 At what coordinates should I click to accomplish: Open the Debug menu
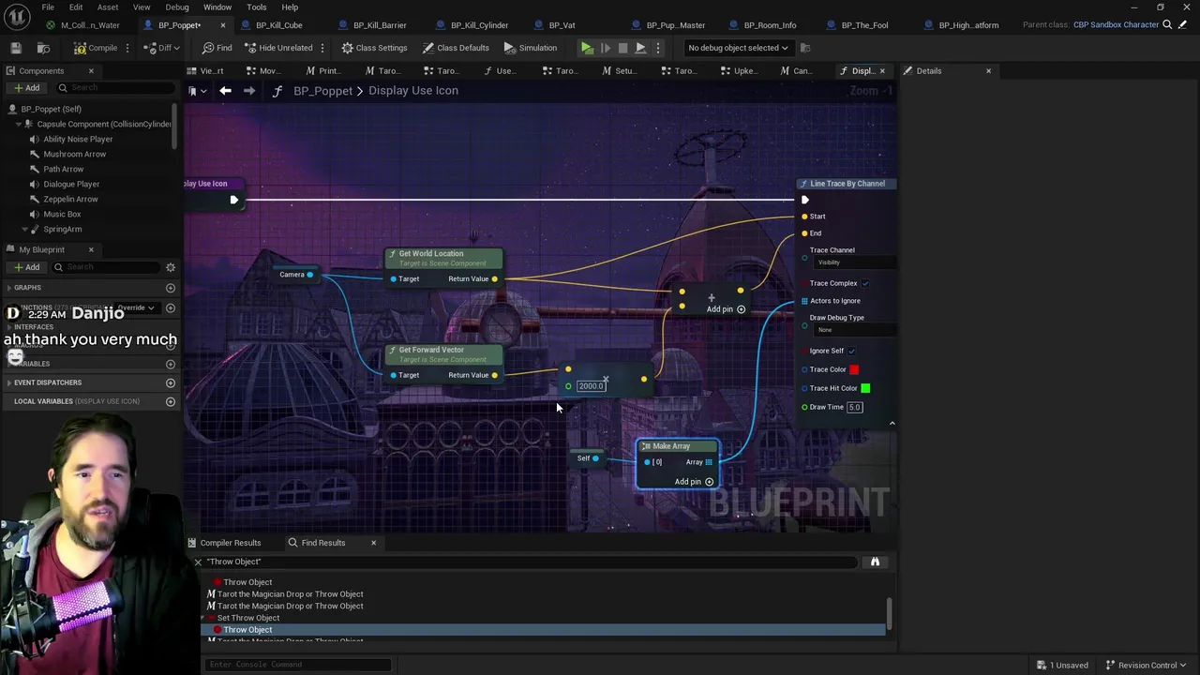pyautogui.click(x=177, y=7)
